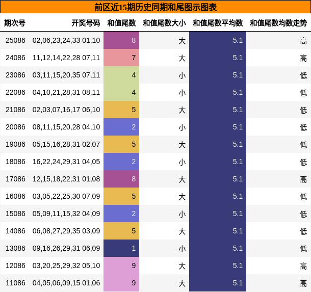Select the 开奖号码 column header
Image resolution: width=311 pixels, height=292 pixels.
click(x=86, y=23)
